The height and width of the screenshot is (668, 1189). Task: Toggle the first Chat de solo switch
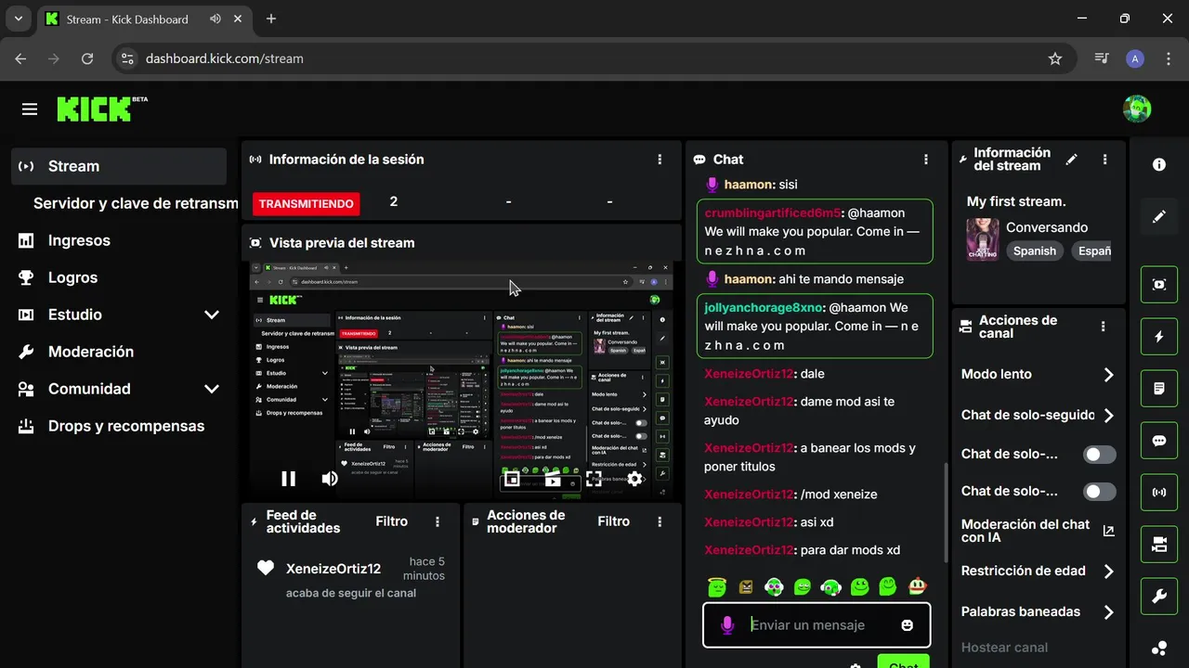click(1100, 455)
